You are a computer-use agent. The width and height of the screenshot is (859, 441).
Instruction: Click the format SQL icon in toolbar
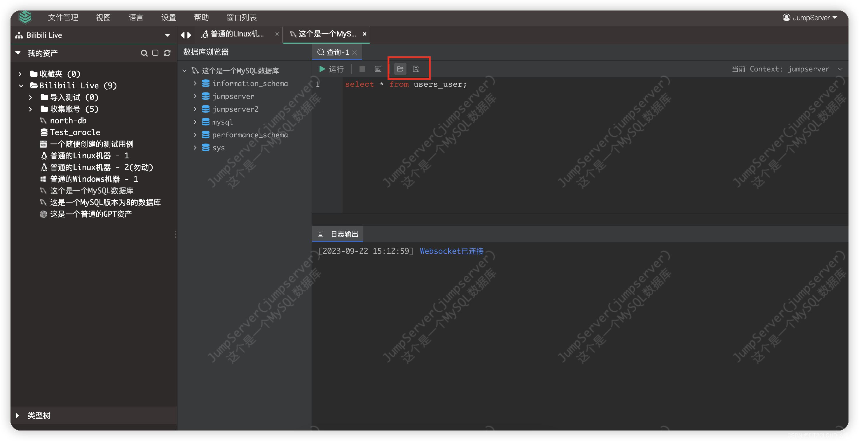[x=378, y=69]
